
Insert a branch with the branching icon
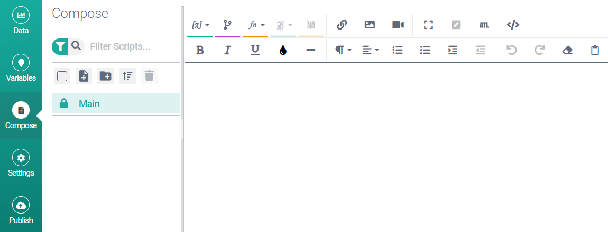tap(227, 25)
